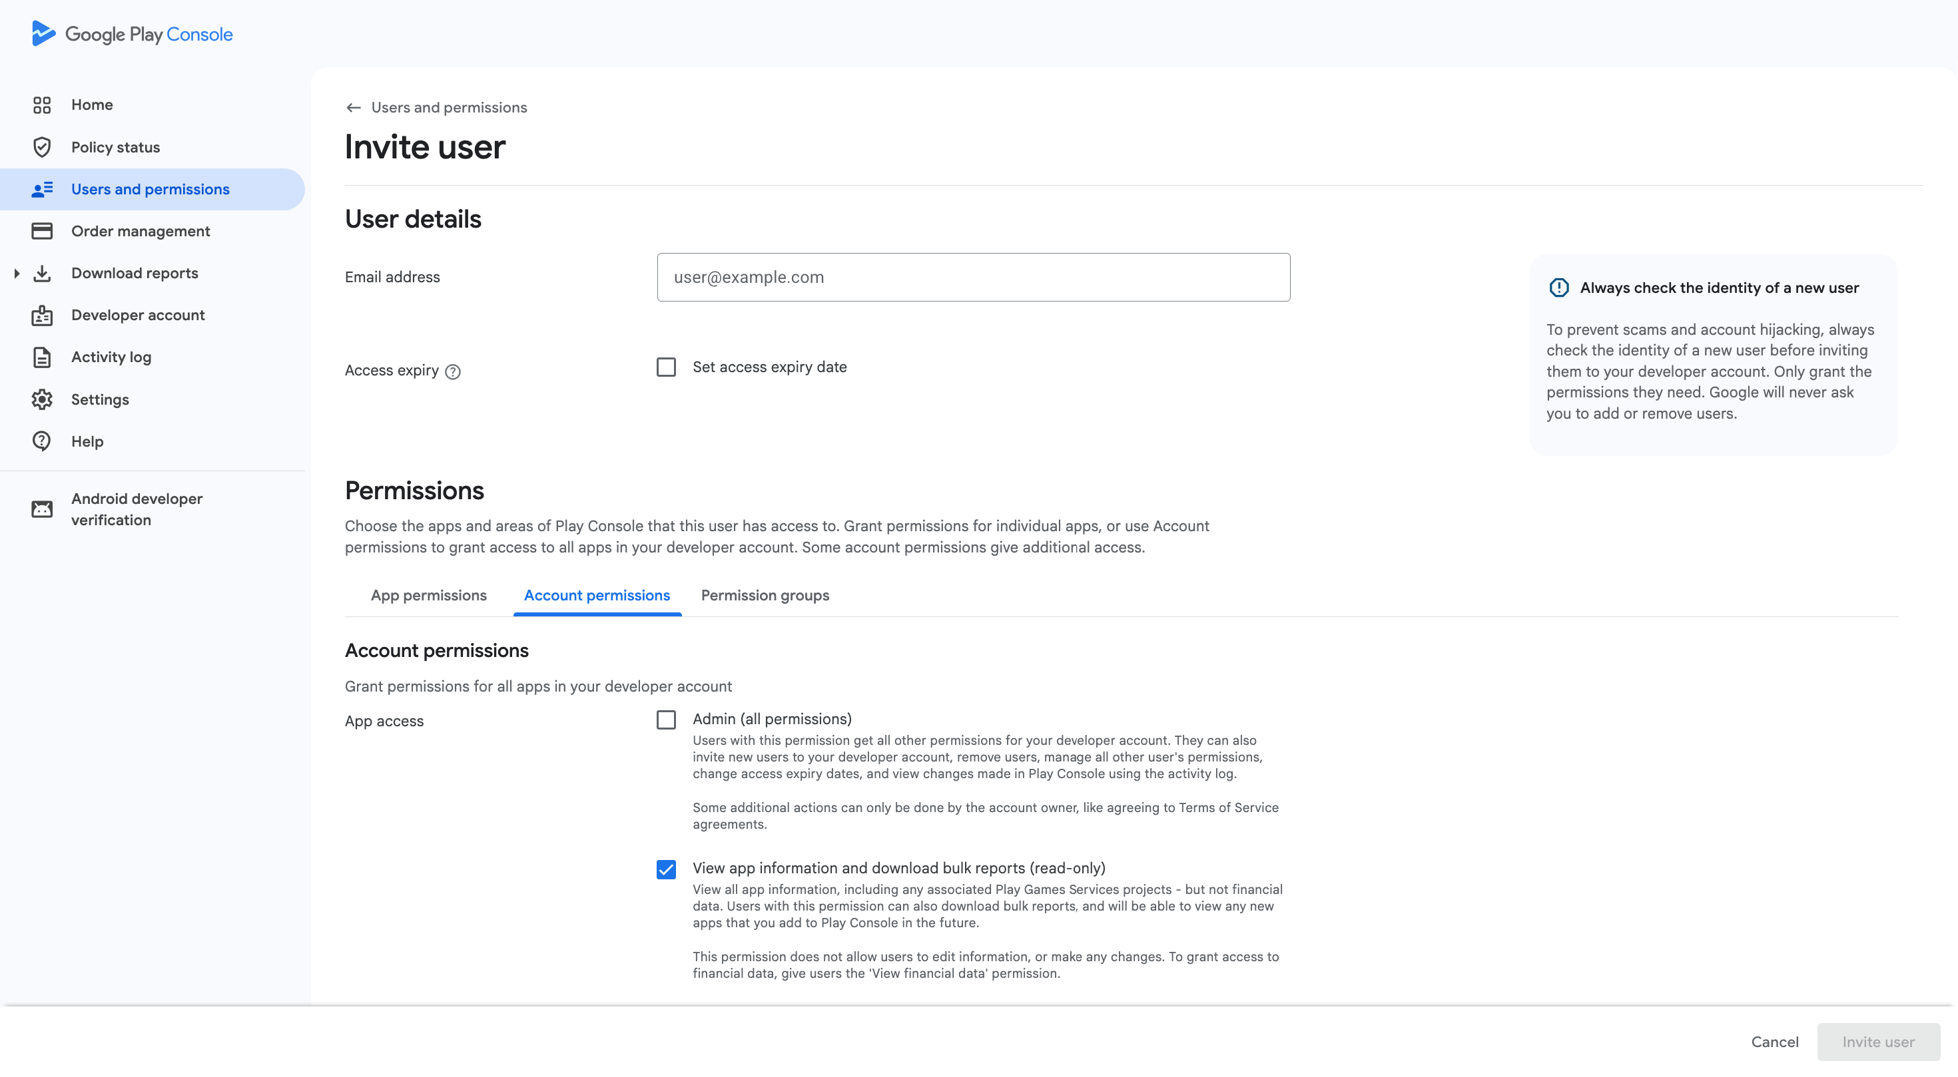Viewport: 1958px width, 1077px height.
Task: Click the Access expiry help icon
Action: pyautogui.click(x=453, y=371)
